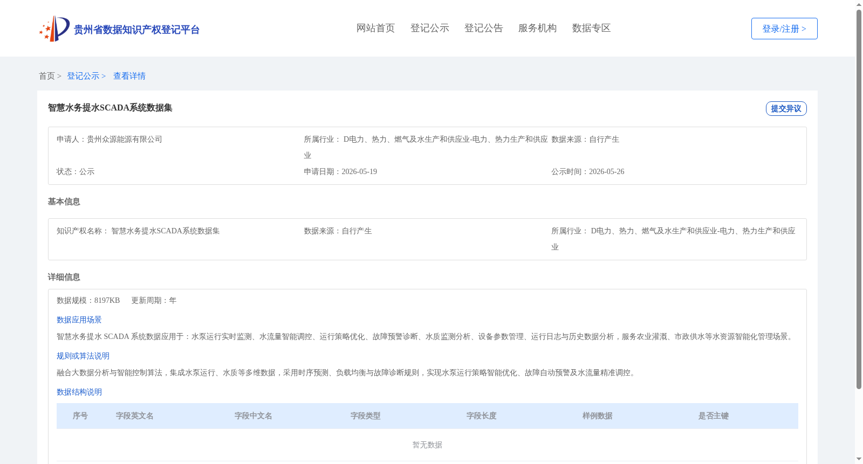Click 数据来源：自行产生 in 基本信息 section

pyautogui.click(x=338, y=231)
